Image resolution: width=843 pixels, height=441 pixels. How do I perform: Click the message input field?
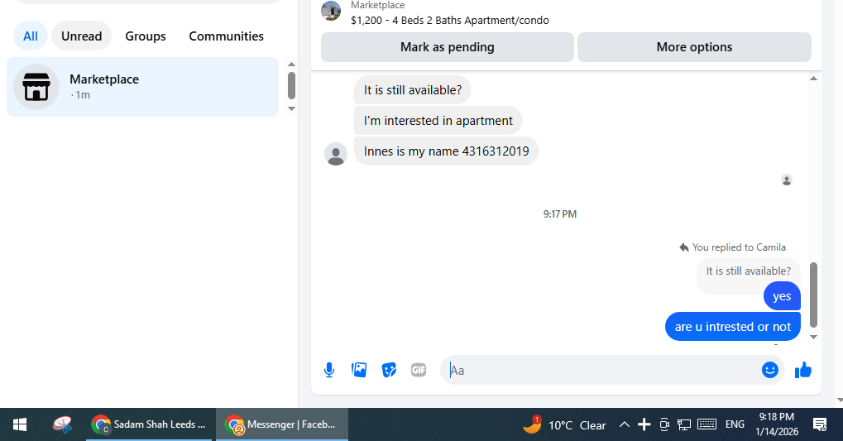coord(602,370)
